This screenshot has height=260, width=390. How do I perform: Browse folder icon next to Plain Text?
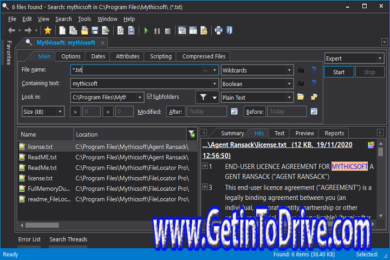coord(301,97)
